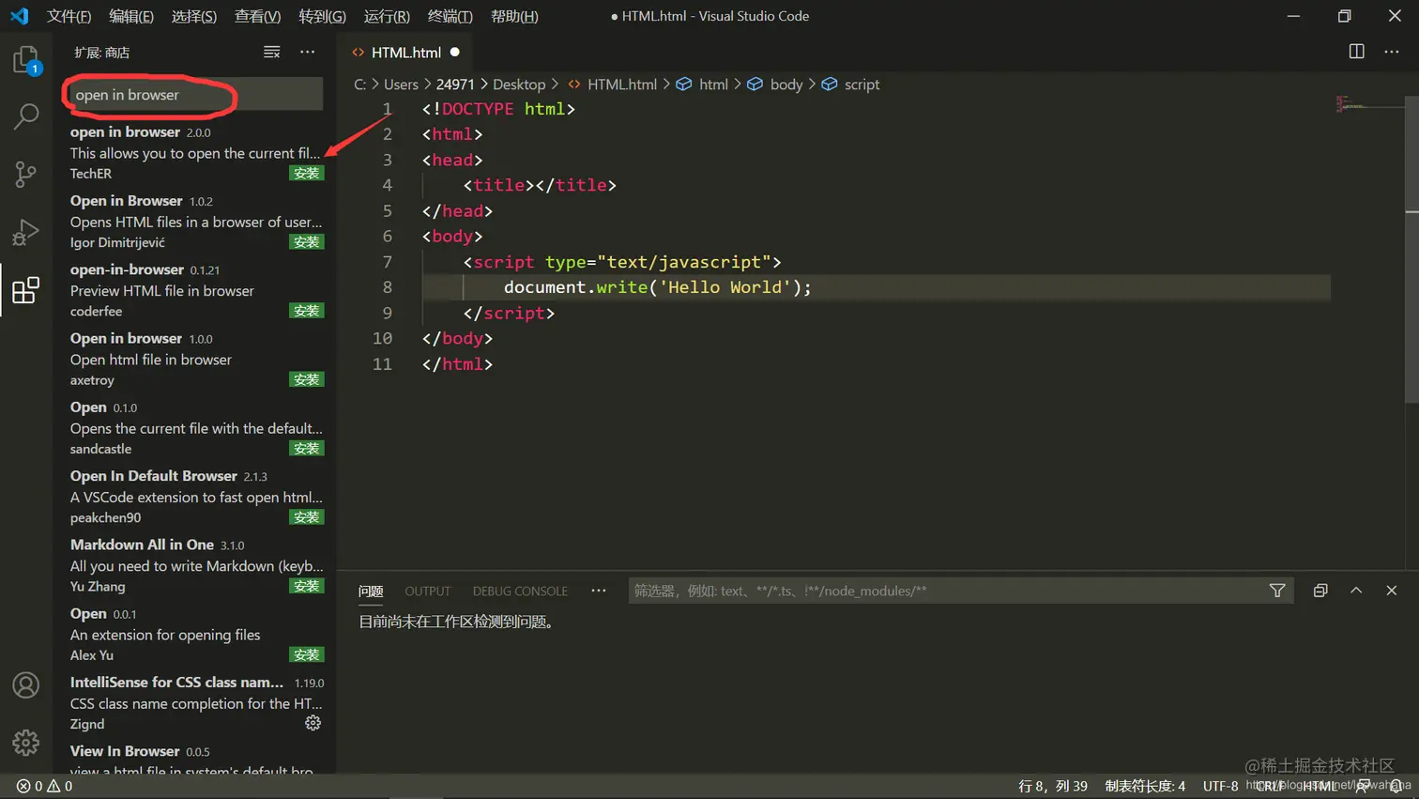This screenshot has height=799, width=1419.
Task: Open the 帮助(H) menu
Action: tap(514, 16)
